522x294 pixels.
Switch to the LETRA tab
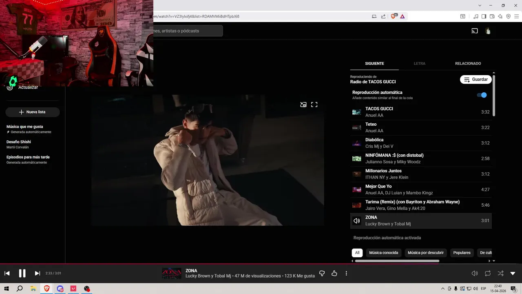point(419,64)
